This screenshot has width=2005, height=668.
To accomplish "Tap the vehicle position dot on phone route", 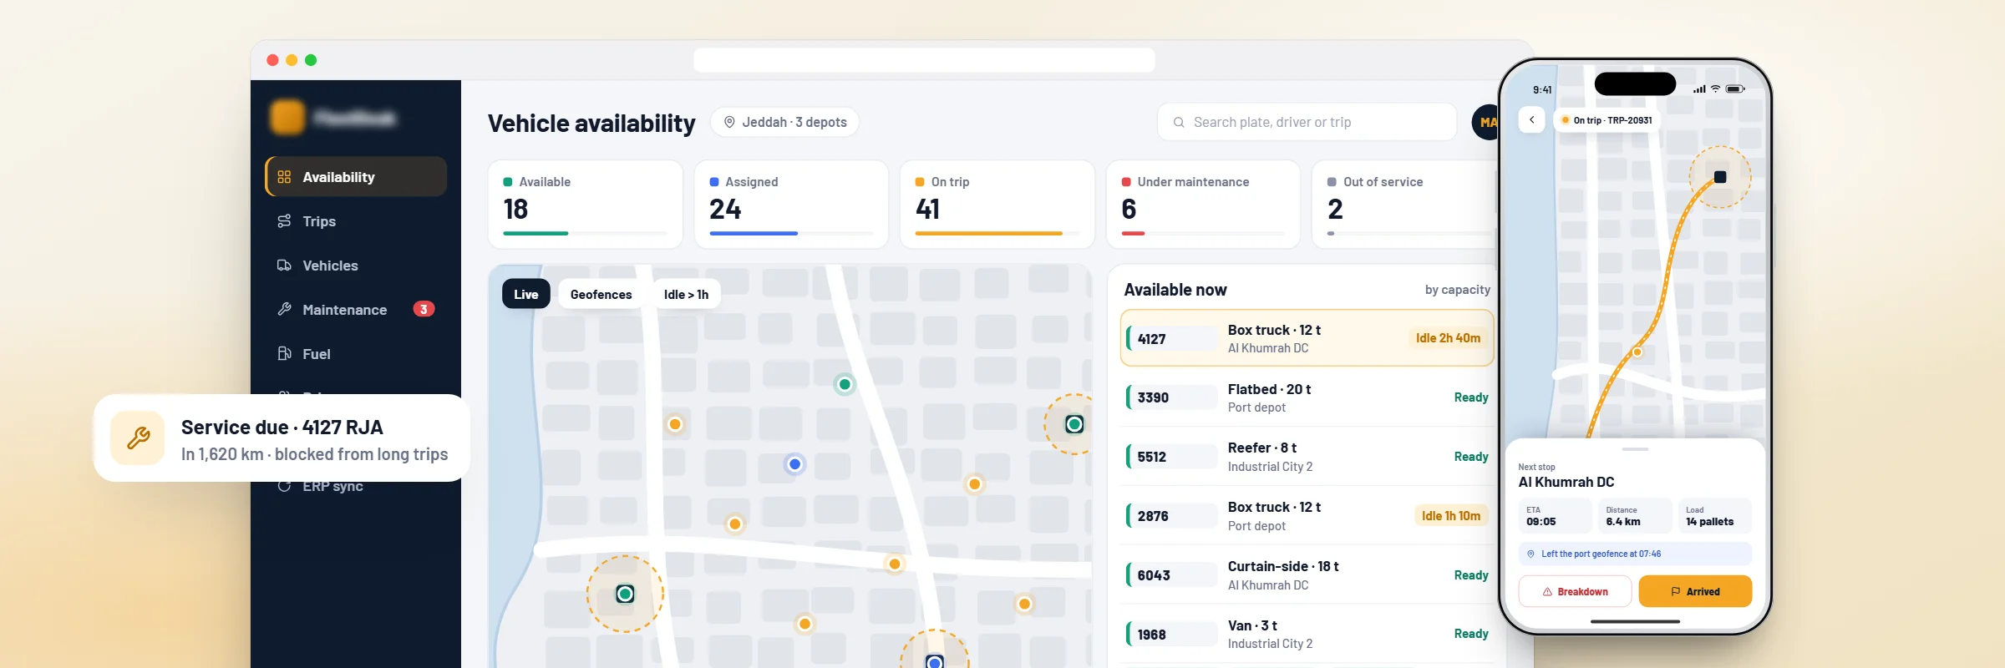I will coord(1637,352).
